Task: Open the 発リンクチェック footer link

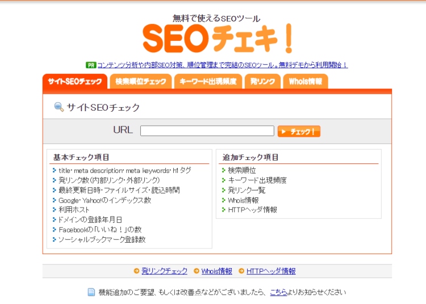Action: 165,271
